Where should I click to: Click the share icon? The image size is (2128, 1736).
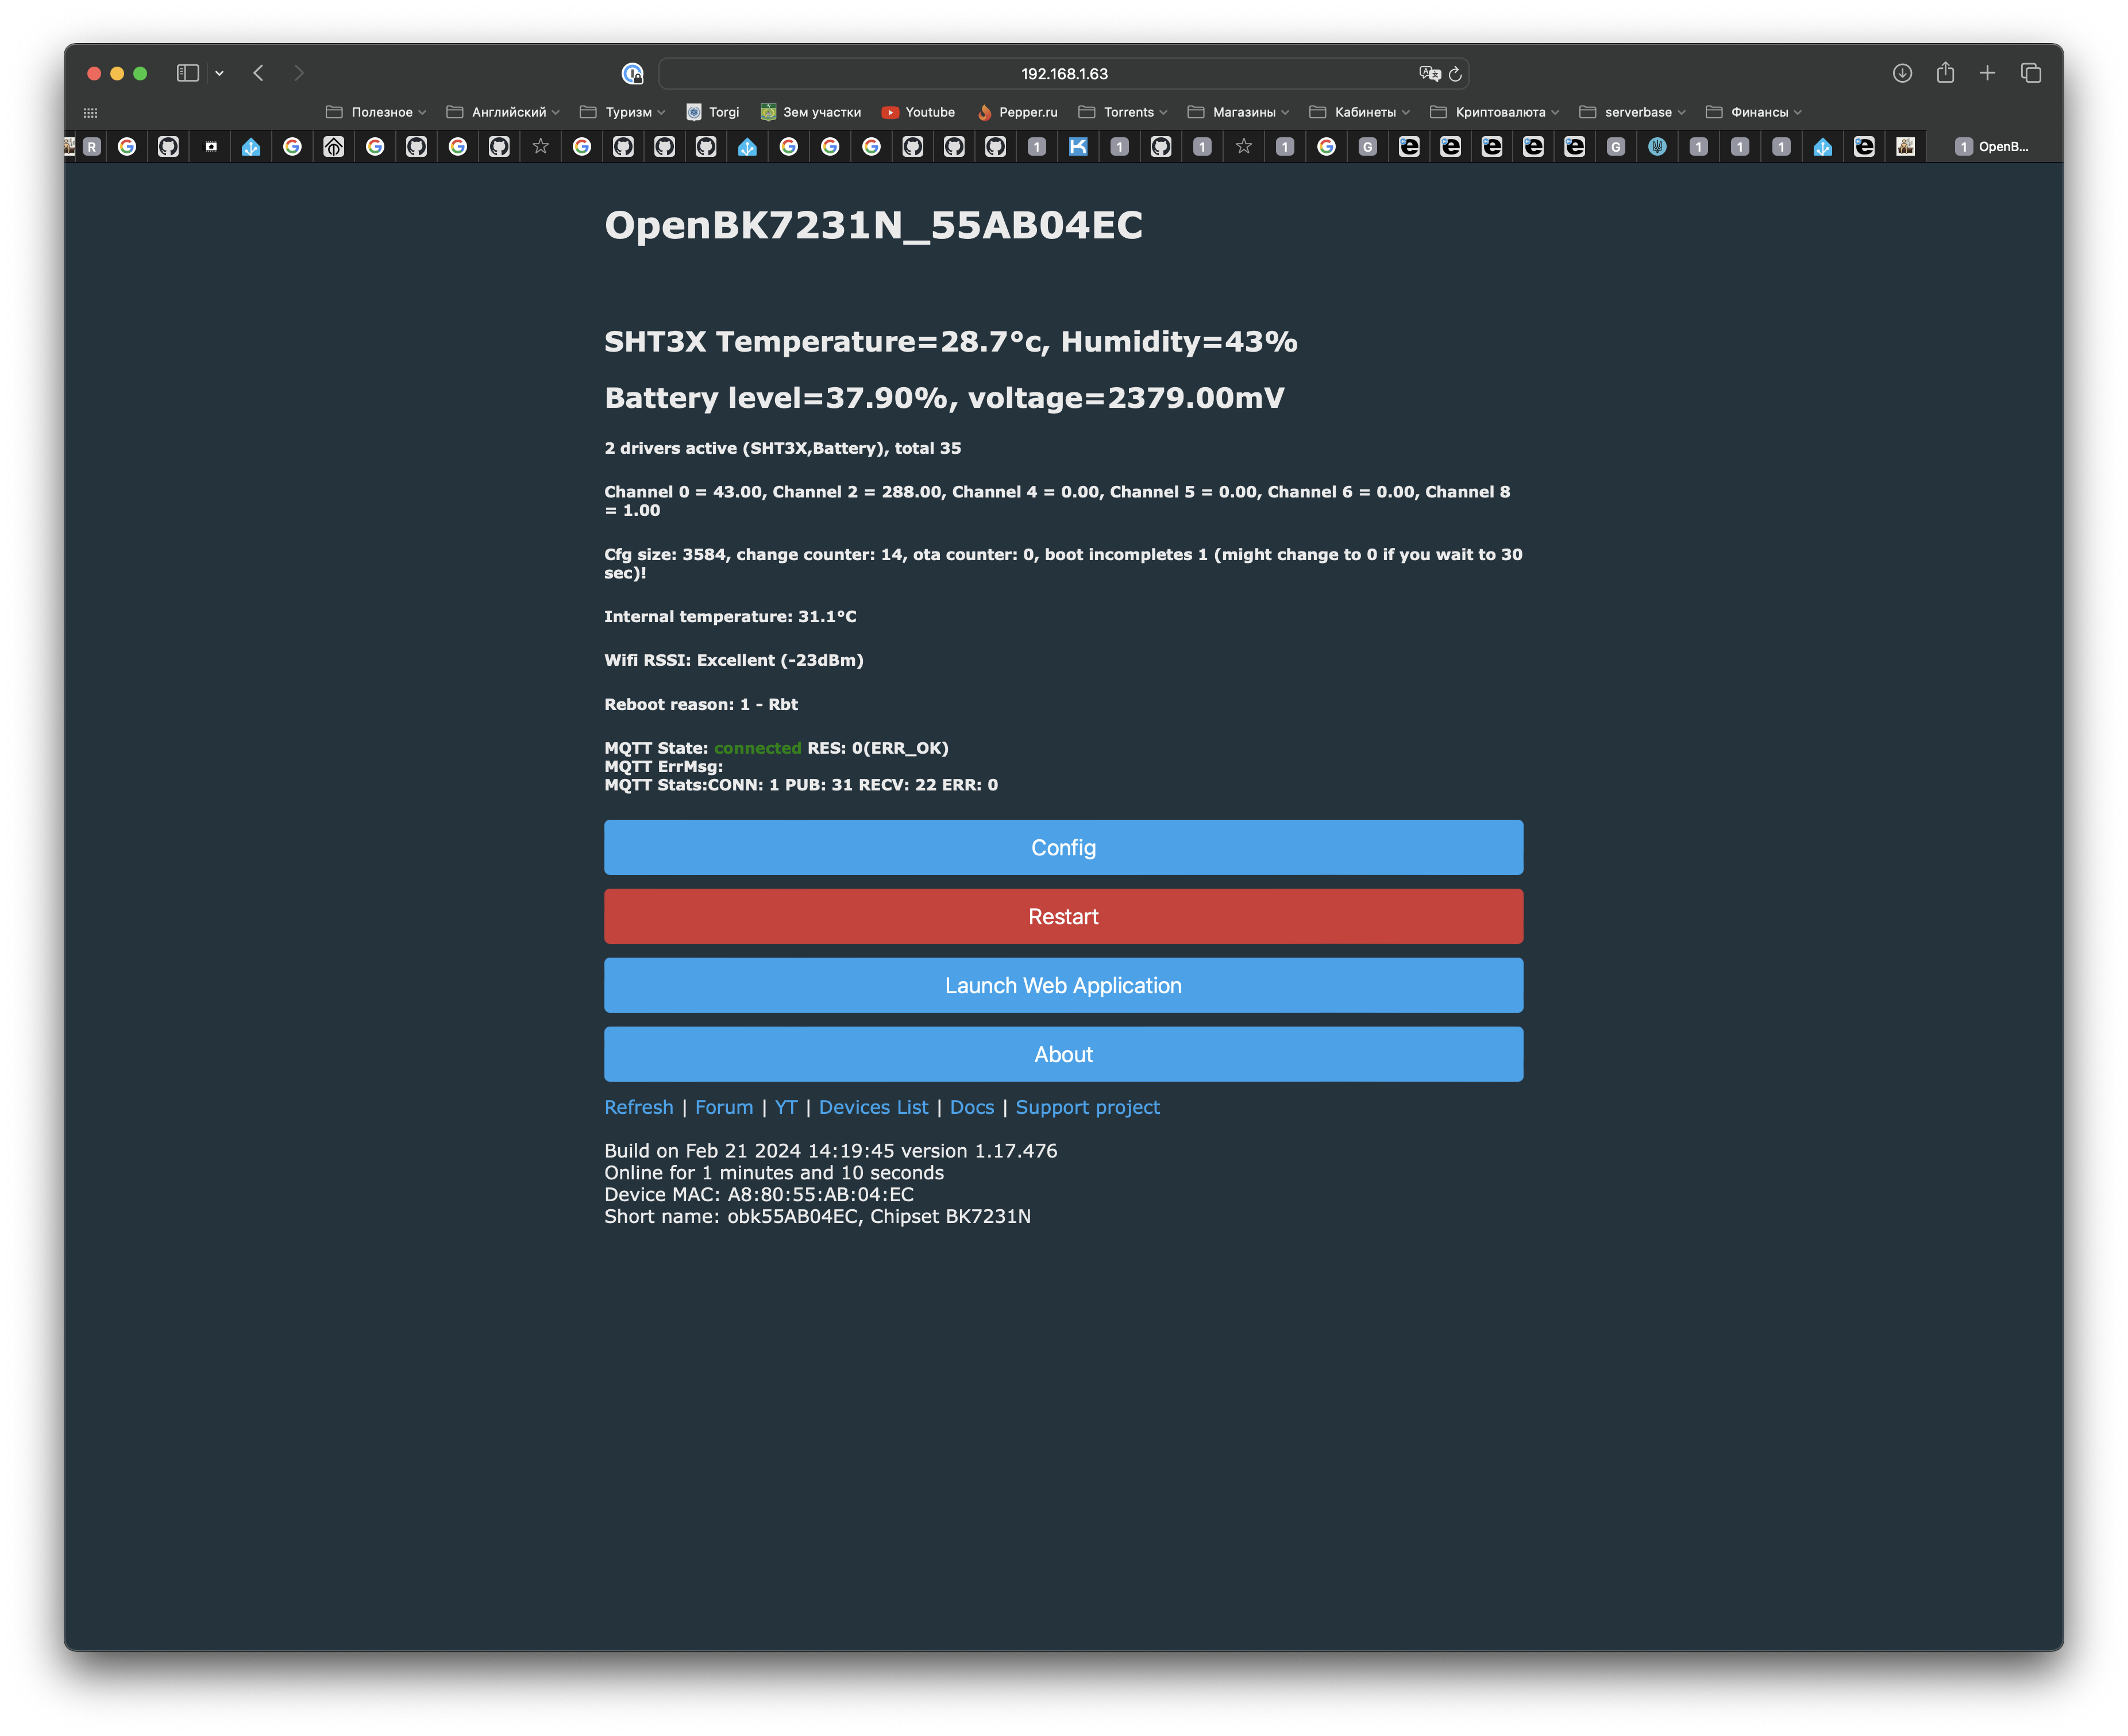(x=1945, y=73)
